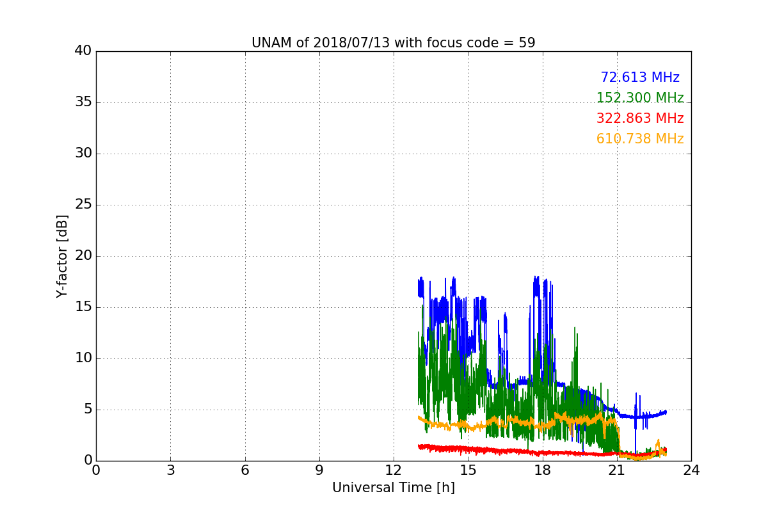
Task: Click the x-axis tick label '9'
Action: tap(319, 470)
